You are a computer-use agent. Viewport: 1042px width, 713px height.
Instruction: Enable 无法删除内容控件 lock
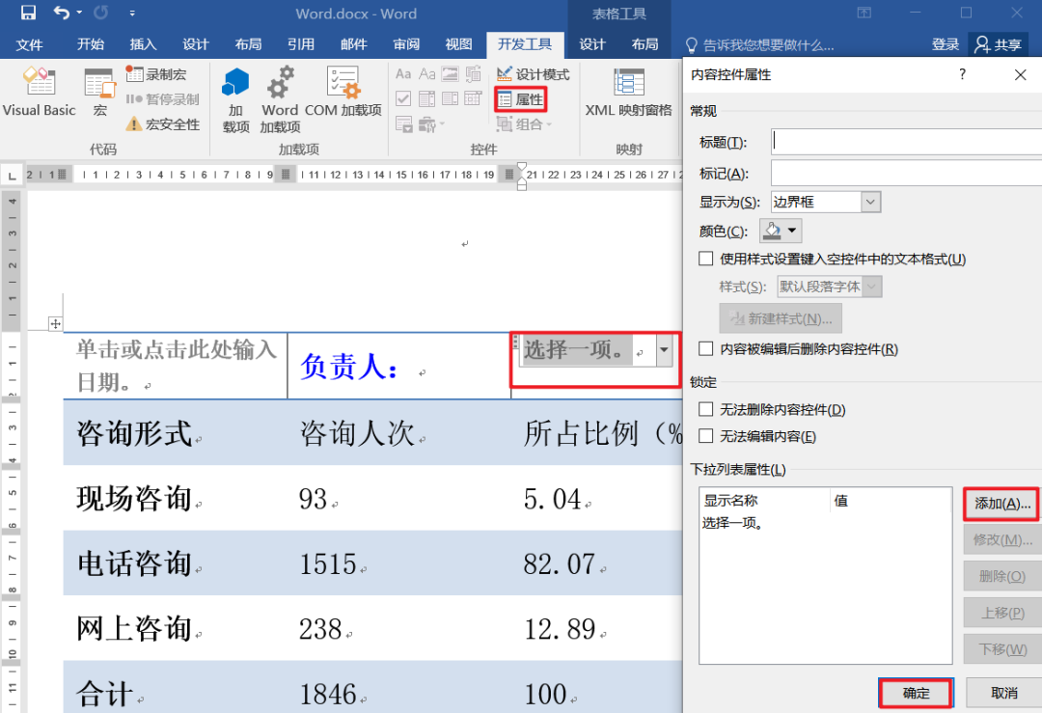pos(705,409)
